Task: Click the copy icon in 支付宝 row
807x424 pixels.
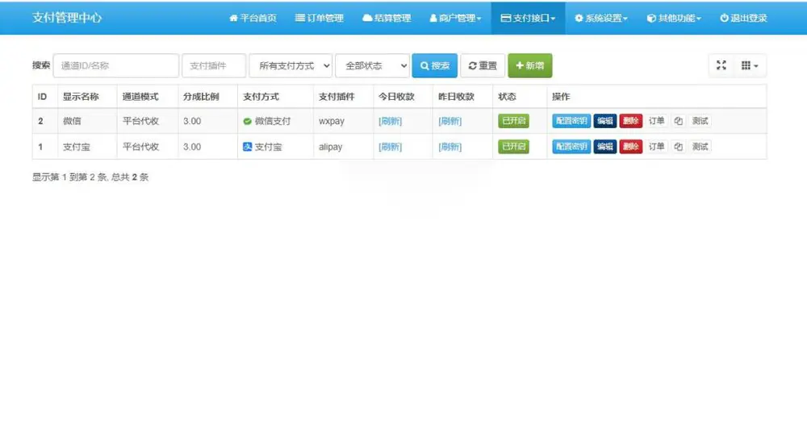Action: (679, 147)
